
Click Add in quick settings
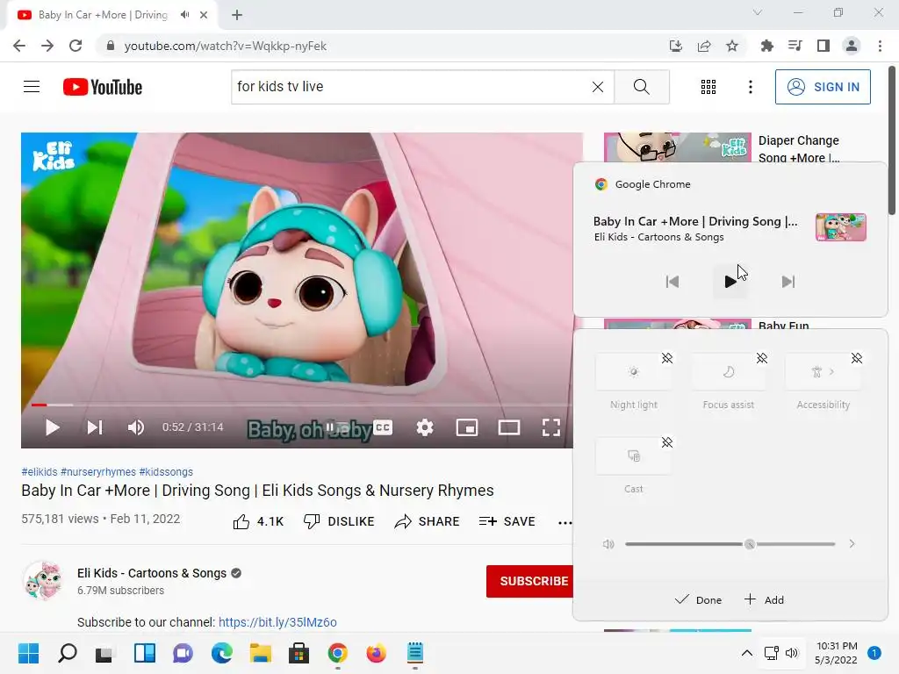764,600
